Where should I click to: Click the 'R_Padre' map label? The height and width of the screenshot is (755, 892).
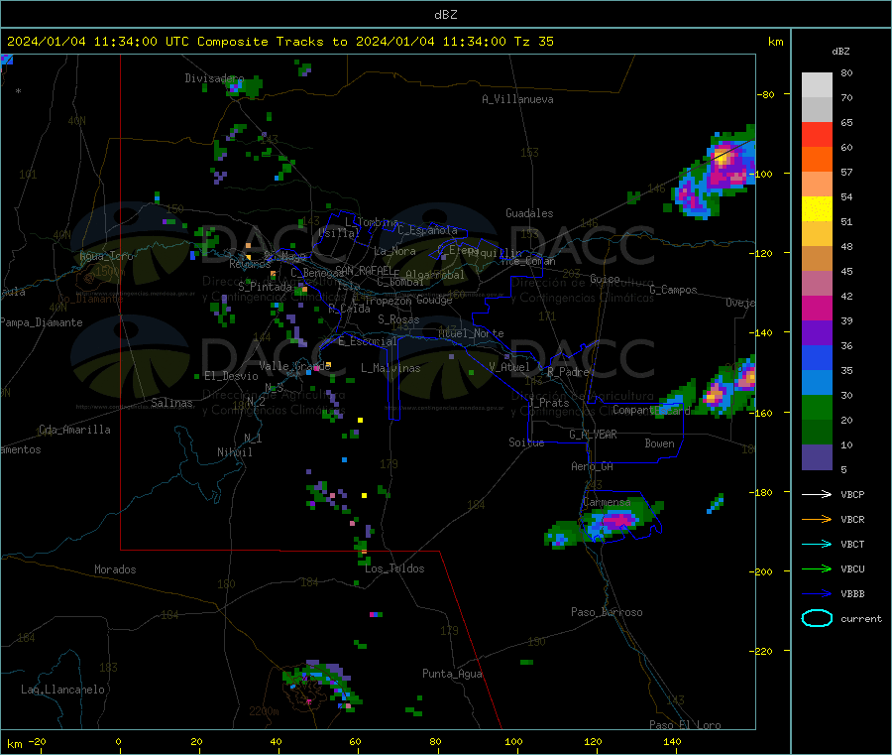[568, 372]
